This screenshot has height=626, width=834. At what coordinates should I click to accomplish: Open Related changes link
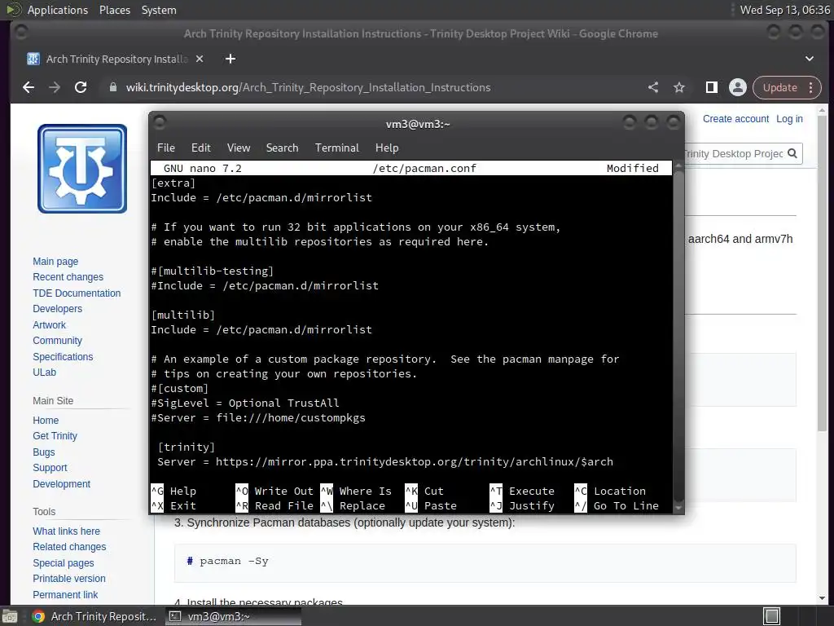coord(69,547)
